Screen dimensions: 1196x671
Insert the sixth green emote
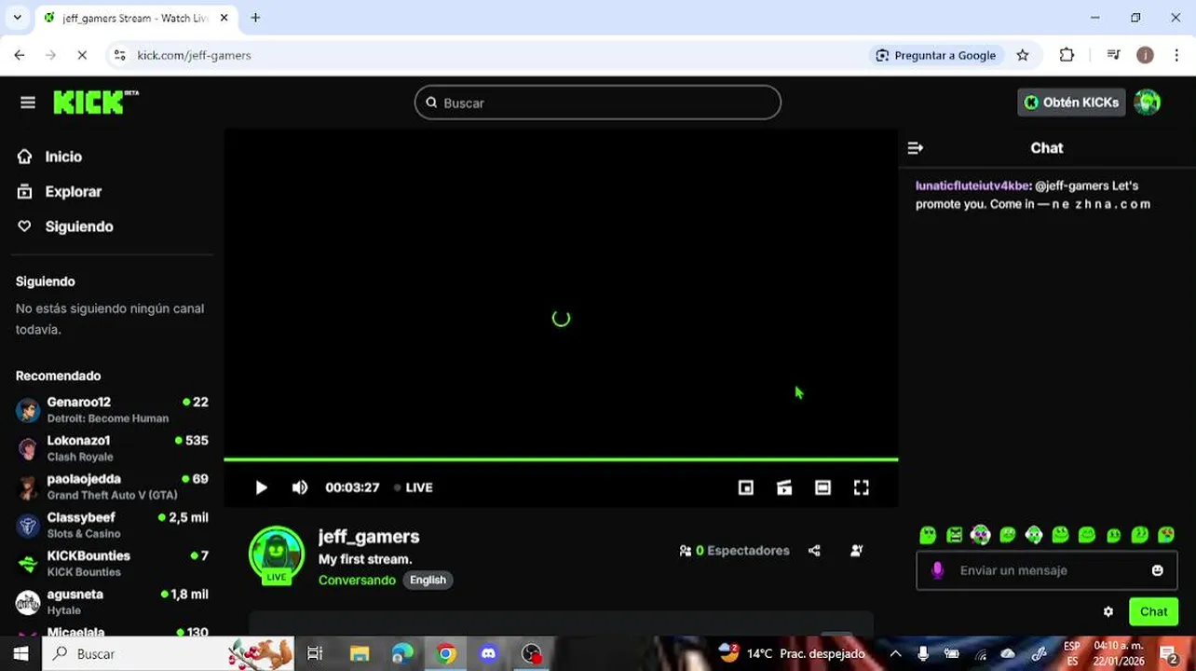pos(1060,535)
